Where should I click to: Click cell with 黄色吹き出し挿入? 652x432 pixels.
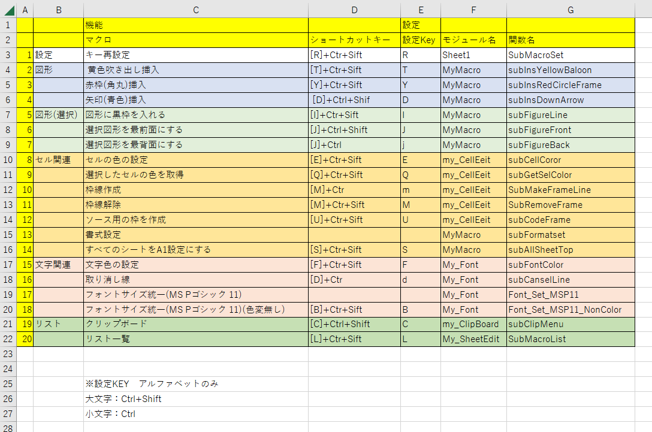pos(196,70)
